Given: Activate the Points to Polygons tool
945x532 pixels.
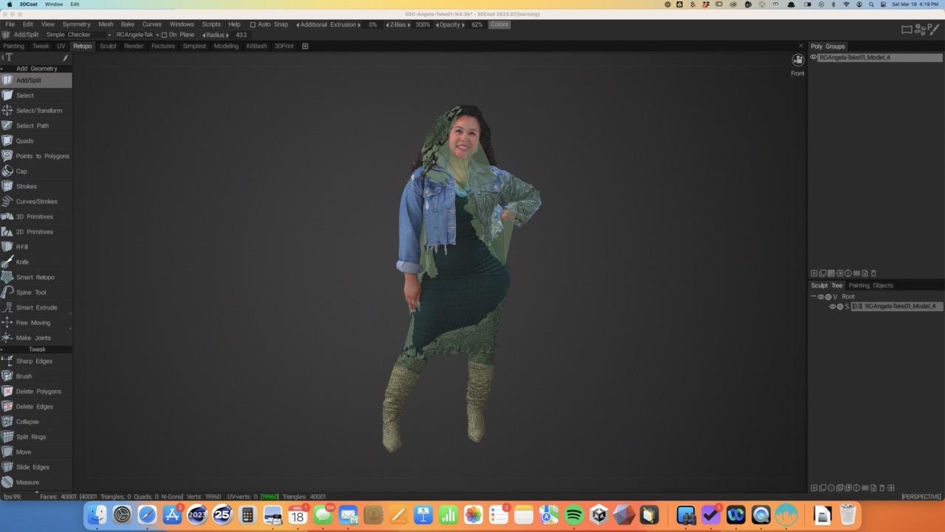Looking at the screenshot, I should (42, 156).
